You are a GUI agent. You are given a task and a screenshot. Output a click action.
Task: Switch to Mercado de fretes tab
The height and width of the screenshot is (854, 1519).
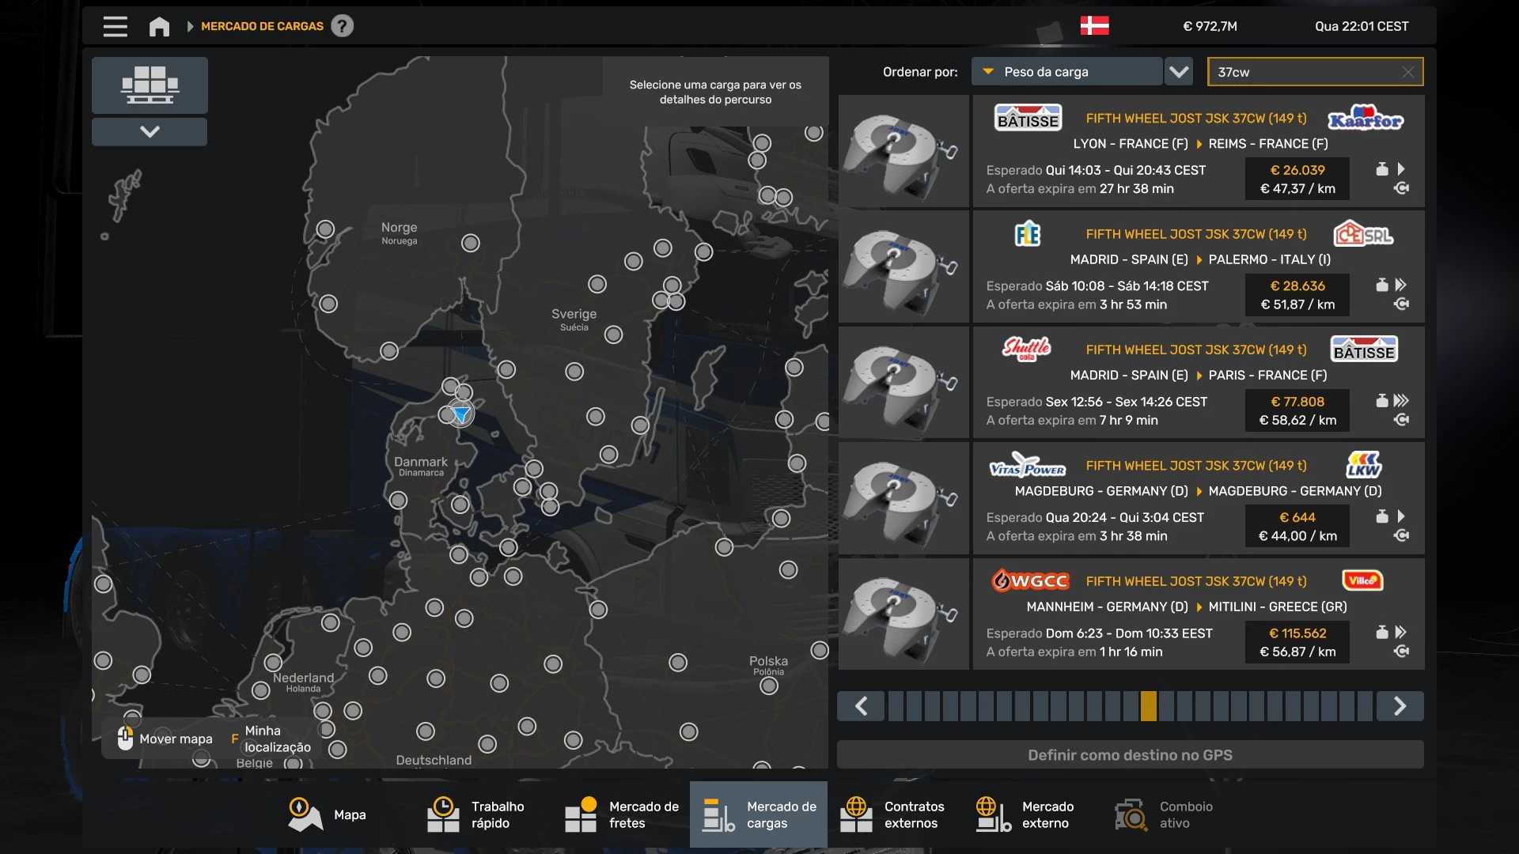pos(622,814)
